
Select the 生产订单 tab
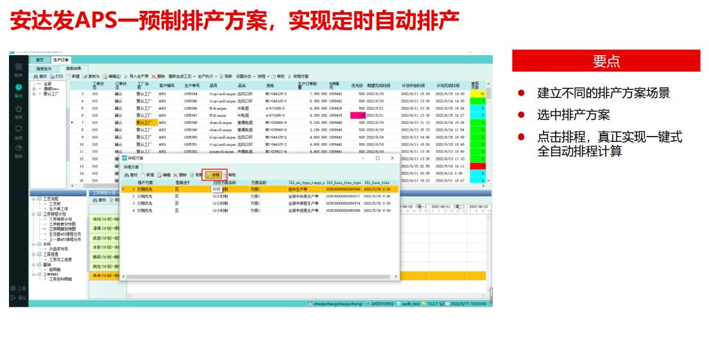(x=60, y=60)
